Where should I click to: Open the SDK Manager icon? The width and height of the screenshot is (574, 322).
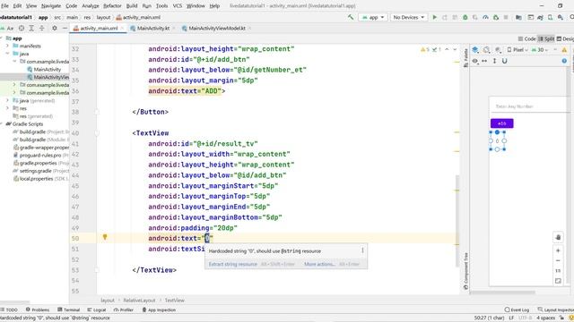pyautogui.click(x=561, y=17)
